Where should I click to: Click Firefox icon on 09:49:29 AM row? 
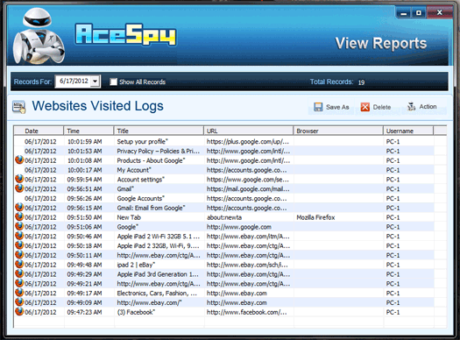coord(19,273)
